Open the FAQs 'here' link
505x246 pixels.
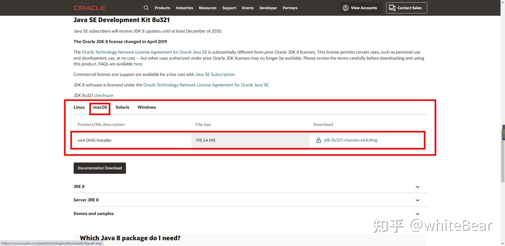[x=138, y=64]
